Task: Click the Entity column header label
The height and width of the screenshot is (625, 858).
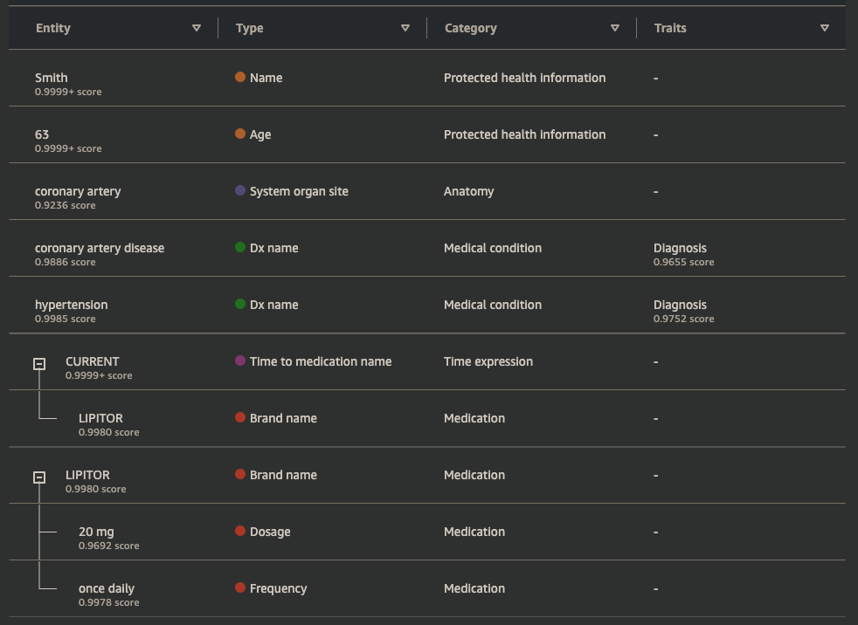Action: [53, 29]
